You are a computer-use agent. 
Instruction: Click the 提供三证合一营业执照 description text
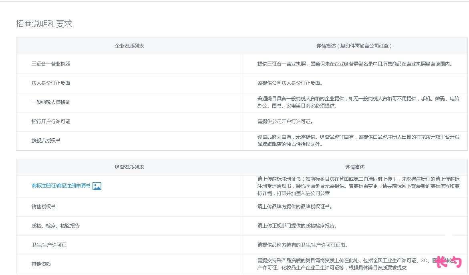[355, 64]
